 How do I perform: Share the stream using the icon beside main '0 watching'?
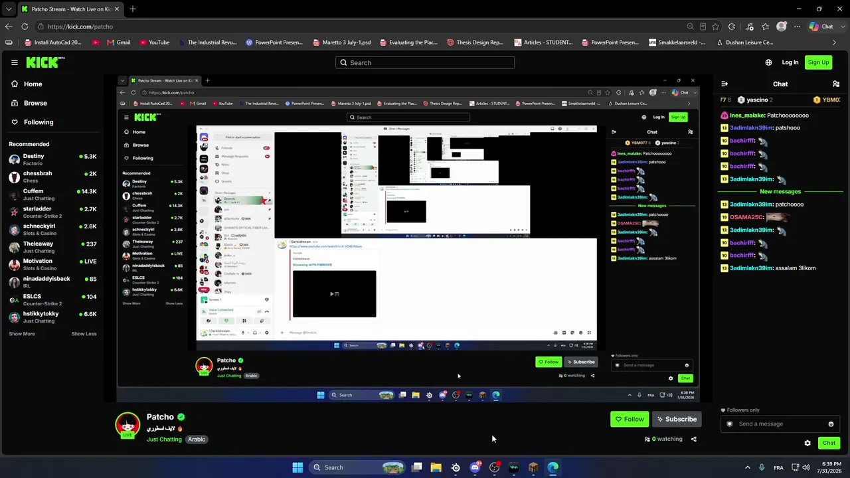click(x=694, y=439)
